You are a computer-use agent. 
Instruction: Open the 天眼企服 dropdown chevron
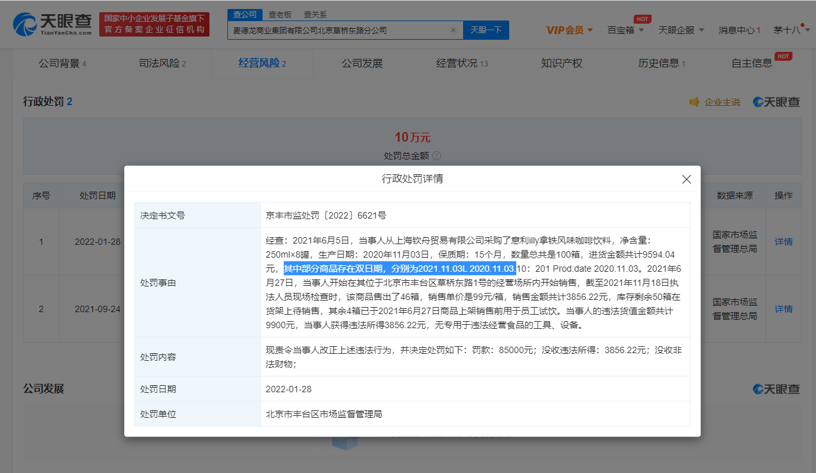(701, 29)
